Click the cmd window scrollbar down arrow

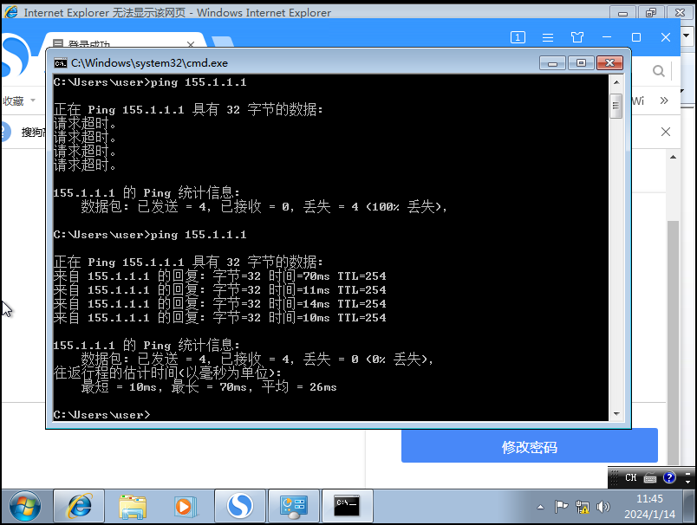(616, 413)
